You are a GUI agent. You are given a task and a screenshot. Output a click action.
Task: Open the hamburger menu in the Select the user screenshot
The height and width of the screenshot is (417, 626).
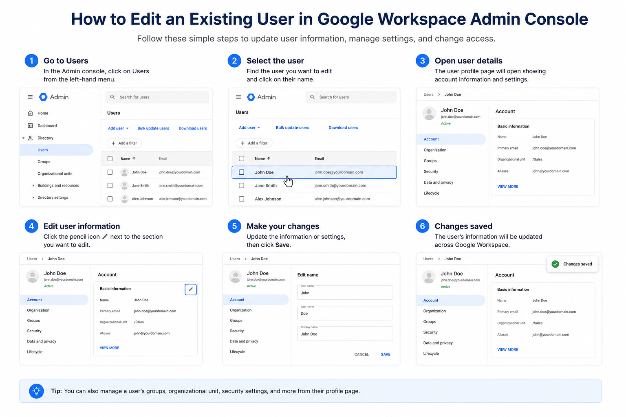(x=238, y=97)
